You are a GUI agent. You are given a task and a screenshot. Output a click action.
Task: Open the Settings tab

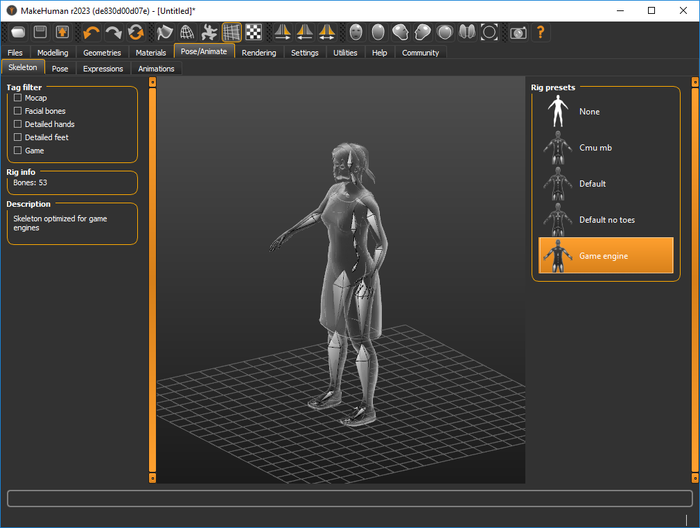tap(305, 52)
